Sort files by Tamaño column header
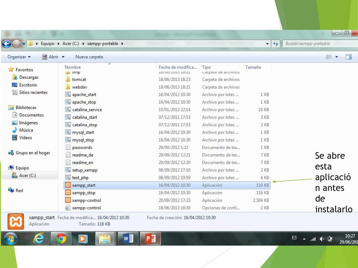 253,67
